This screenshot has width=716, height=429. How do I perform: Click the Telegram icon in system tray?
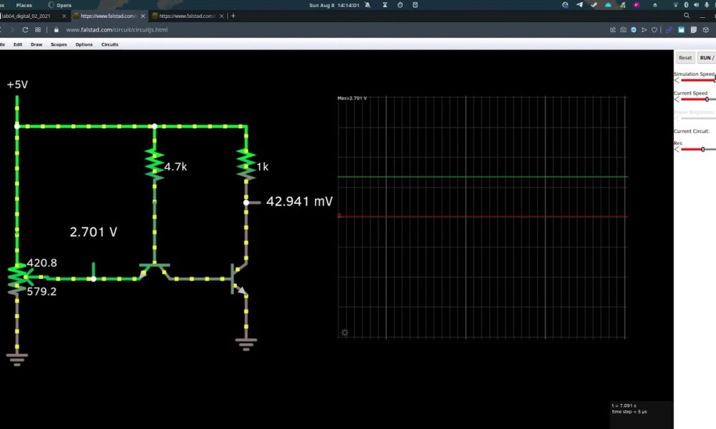(579, 5)
